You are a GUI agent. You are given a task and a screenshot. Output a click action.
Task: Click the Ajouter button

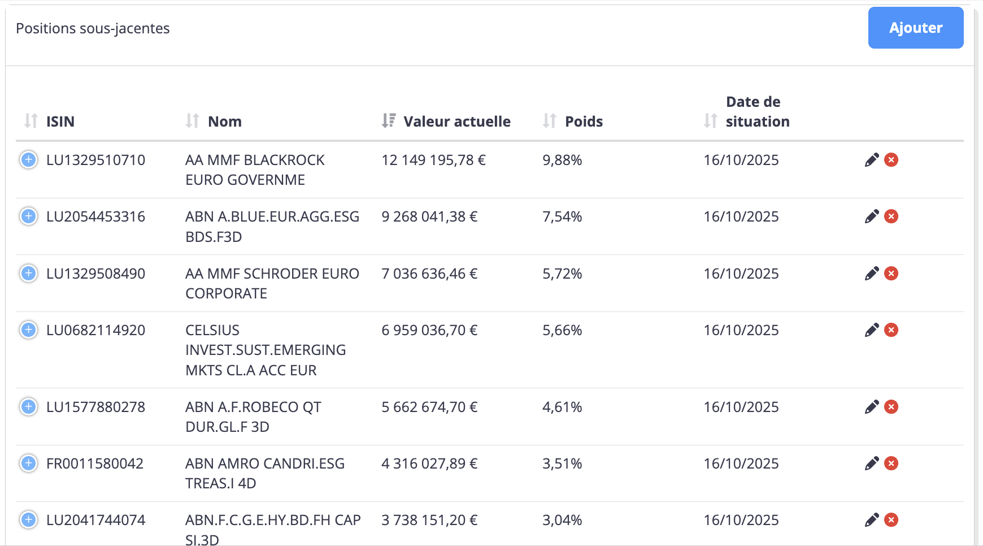915,28
